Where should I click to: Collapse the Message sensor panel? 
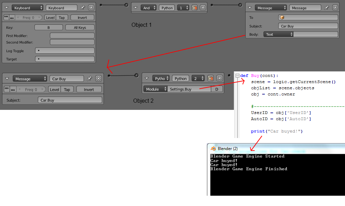[x=7, y=79]
